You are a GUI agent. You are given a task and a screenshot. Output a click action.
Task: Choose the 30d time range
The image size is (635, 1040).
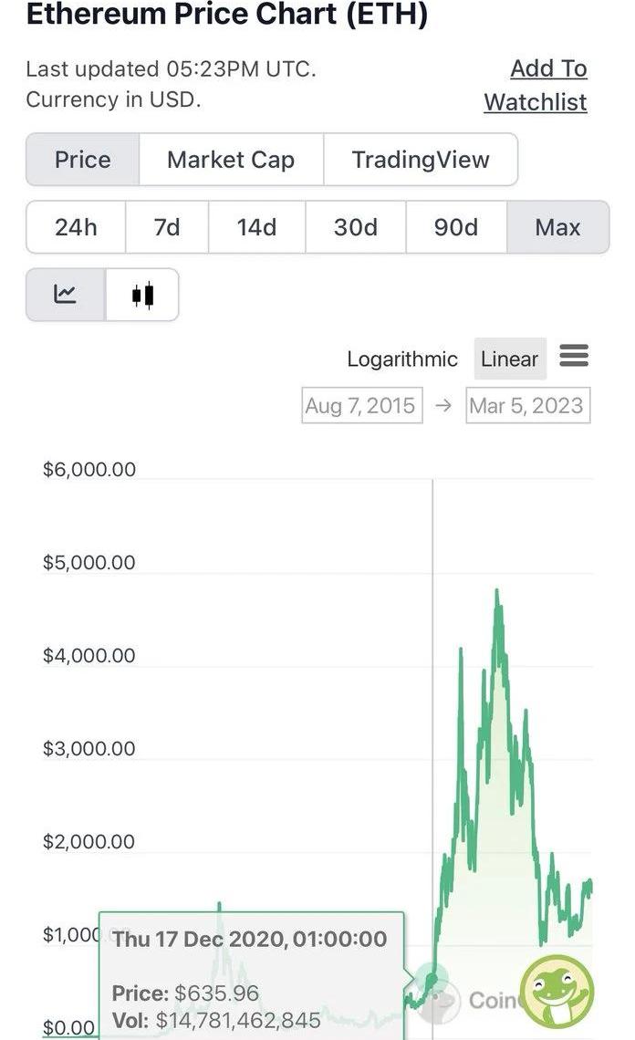(356, 227)
